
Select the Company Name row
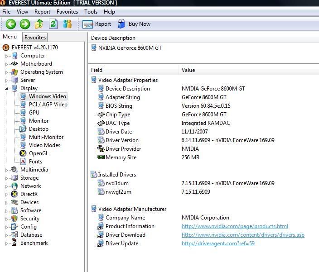pos(203,218)
